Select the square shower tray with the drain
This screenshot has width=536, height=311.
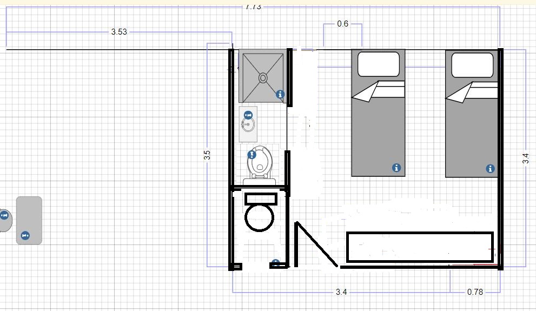[262, 76]
